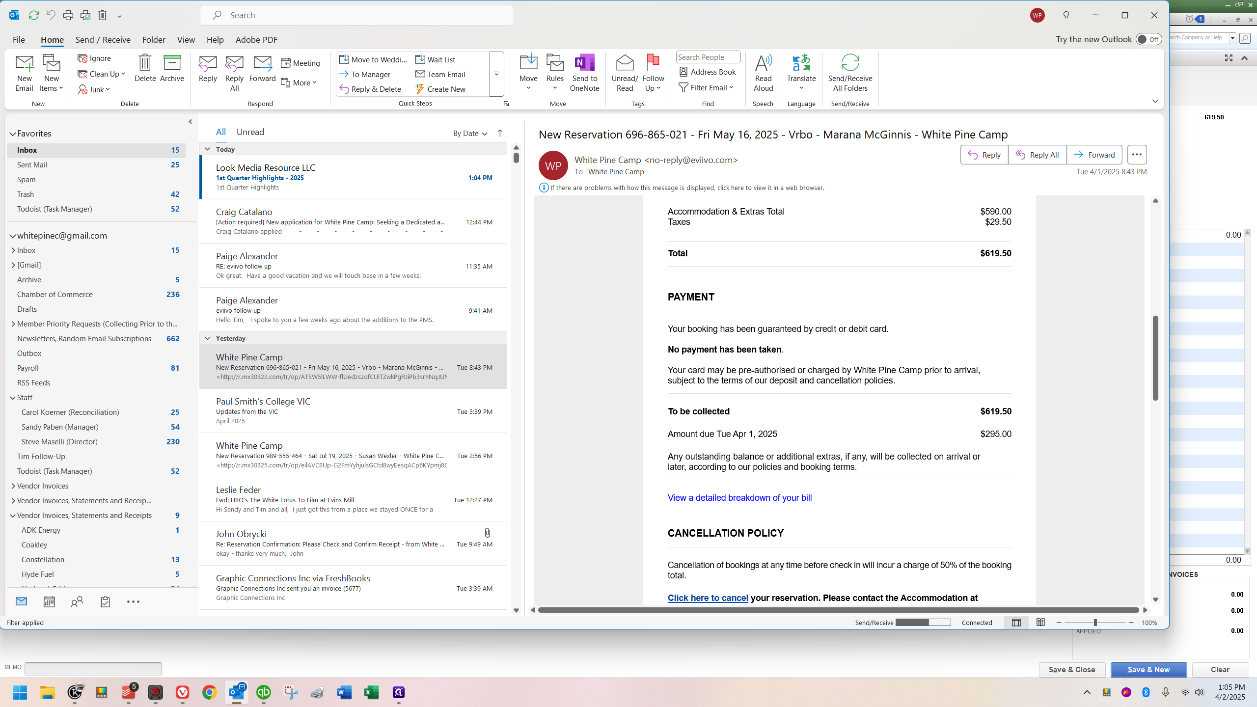Screen dimensions: 1257x707
Task: Collapse the Staff folder tree
Action: [13, 398]
